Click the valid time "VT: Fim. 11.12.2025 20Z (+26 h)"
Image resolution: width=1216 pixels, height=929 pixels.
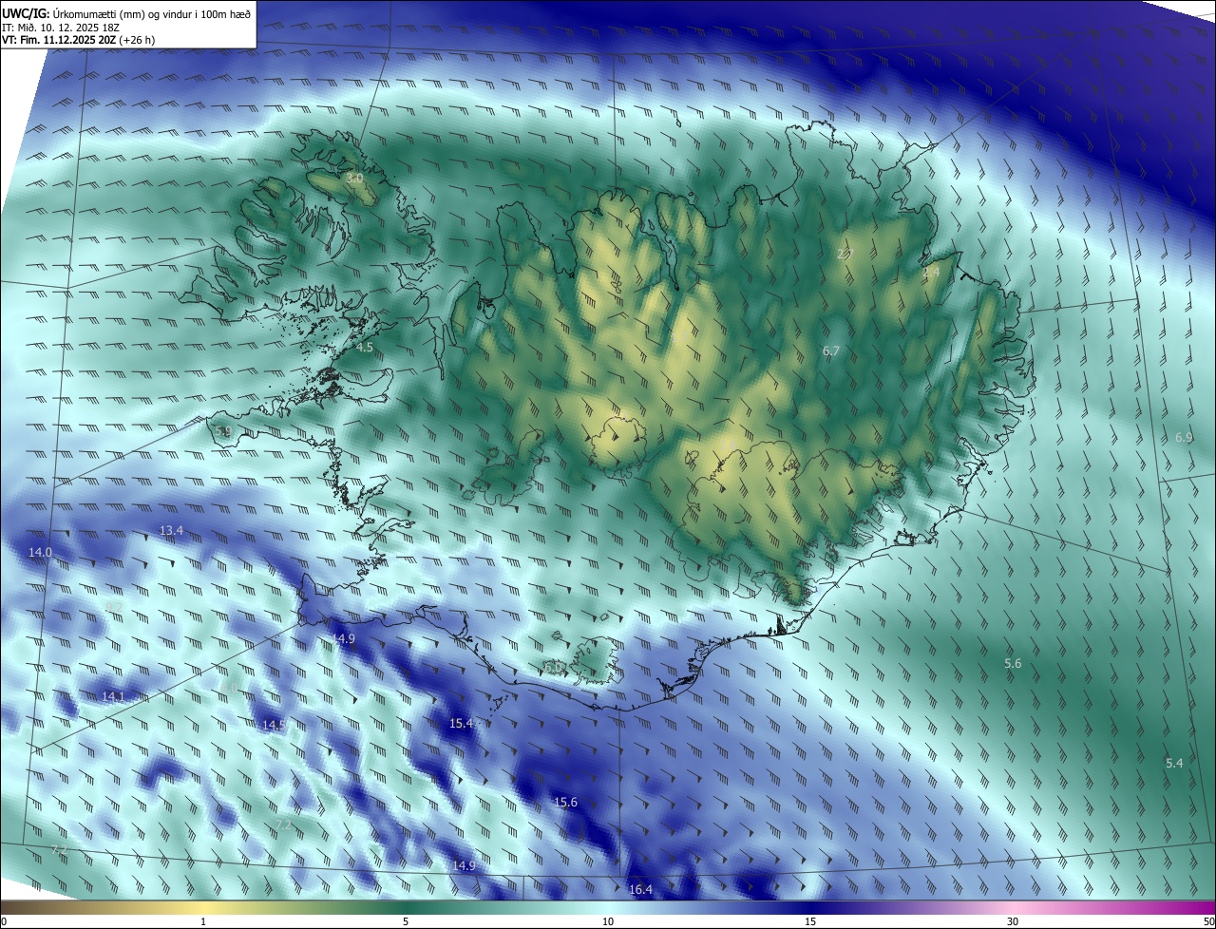tap(78, 41)
